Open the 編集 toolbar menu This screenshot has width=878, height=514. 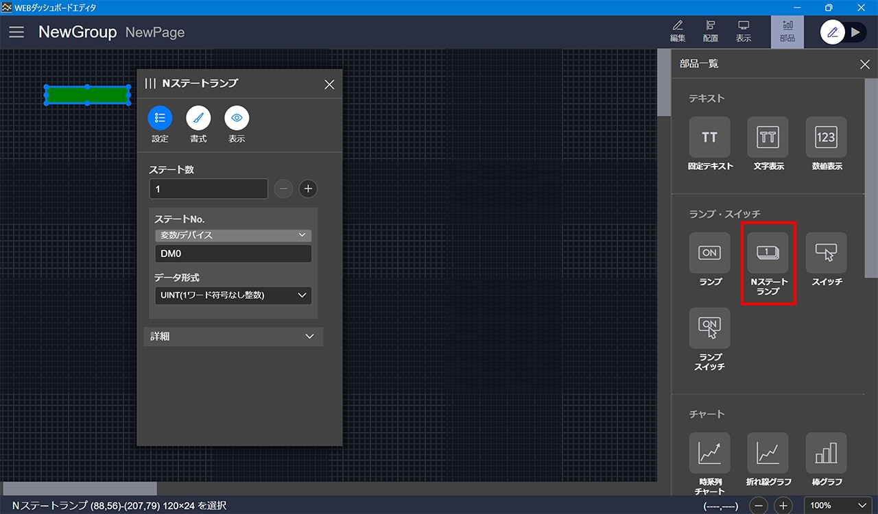pyautogui.click(x=678, y=32)
